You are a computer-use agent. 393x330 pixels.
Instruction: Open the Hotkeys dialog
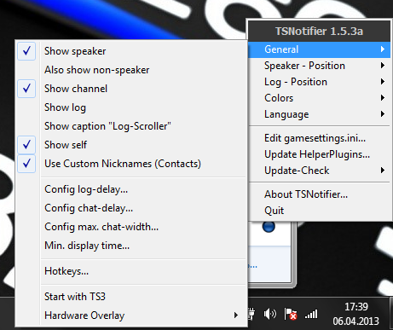point(130,271)
